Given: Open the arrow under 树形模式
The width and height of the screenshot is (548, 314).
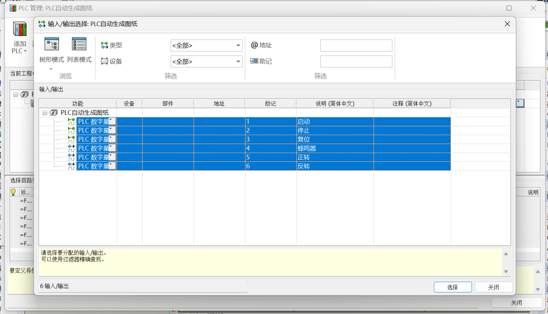Looking at the screenshot, I should click(x=51, y=69).
